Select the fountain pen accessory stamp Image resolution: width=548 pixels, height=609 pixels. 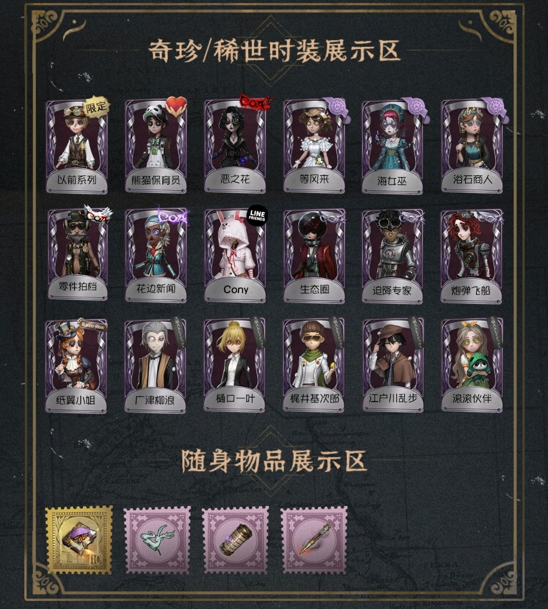click(x=314, y=540)
